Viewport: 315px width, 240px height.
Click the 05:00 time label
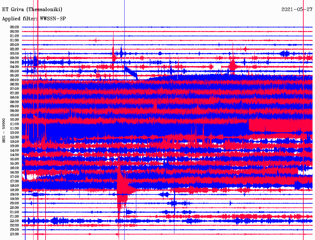14,71
